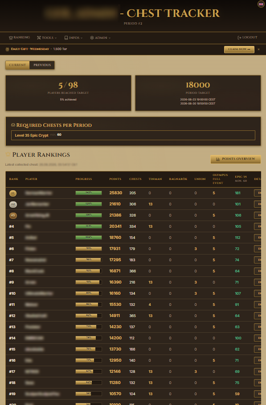Click the Epic 35 value 181
The image size is (266, 405).
click(237, 193)
